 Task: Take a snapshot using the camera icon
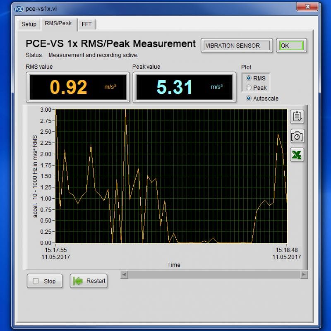[x=296, y=136]
